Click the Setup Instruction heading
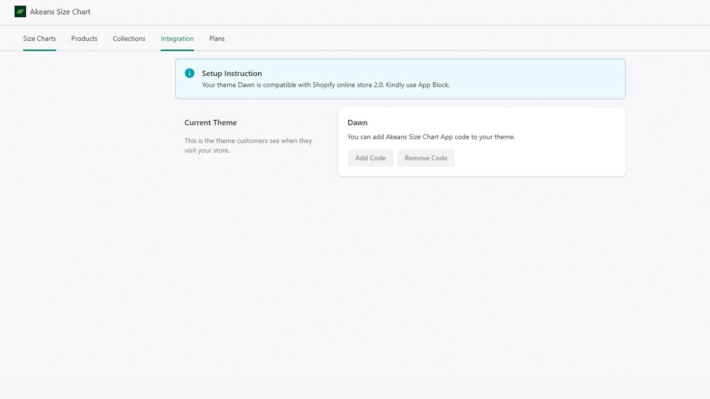The image size is (710, 399). (x=232, y=73)
